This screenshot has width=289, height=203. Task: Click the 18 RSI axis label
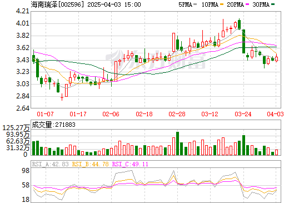click(26, 200)
